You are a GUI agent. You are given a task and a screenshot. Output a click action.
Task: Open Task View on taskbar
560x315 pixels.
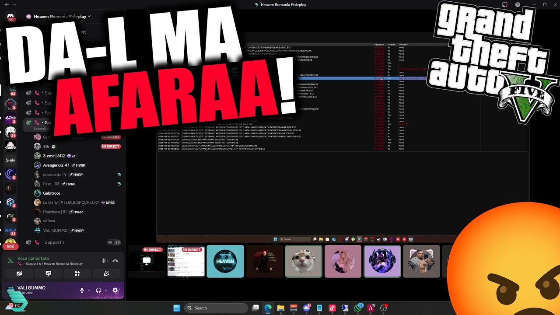255,308
